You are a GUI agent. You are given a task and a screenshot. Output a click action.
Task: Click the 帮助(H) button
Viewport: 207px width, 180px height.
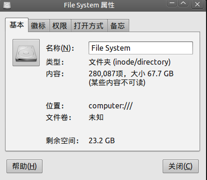coord(24,167)
